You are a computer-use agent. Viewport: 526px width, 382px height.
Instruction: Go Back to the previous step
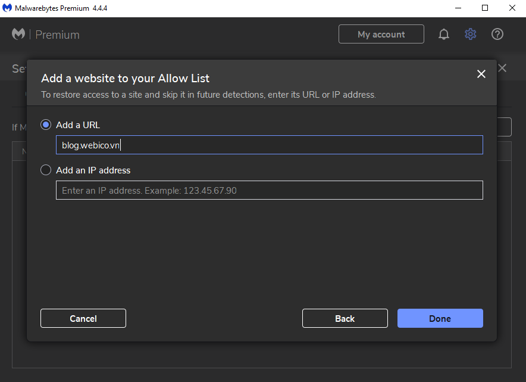[345, 318]
